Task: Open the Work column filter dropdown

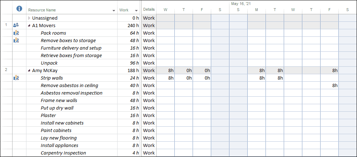Action: point(136,10)
